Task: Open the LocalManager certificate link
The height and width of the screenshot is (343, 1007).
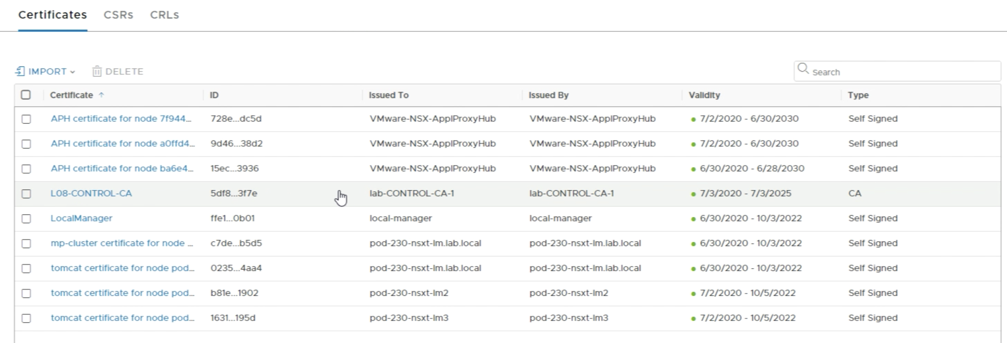Action: (x=81, y=218)
